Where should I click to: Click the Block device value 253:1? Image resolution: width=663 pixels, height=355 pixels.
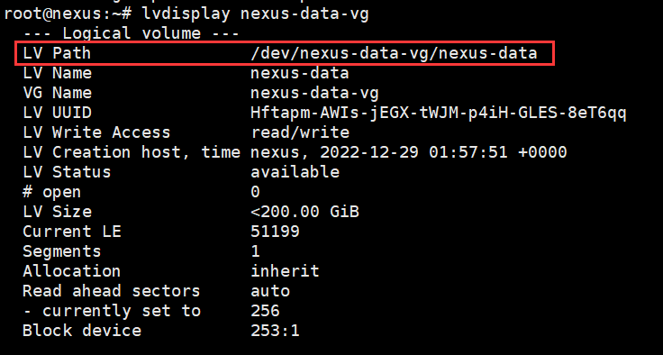(276, 331)
